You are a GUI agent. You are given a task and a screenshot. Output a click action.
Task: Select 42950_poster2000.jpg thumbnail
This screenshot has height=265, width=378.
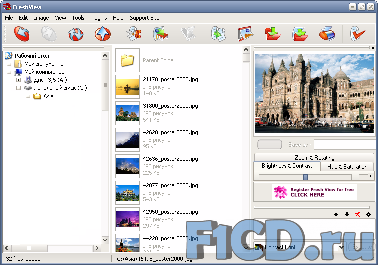[x=128, y=219]
